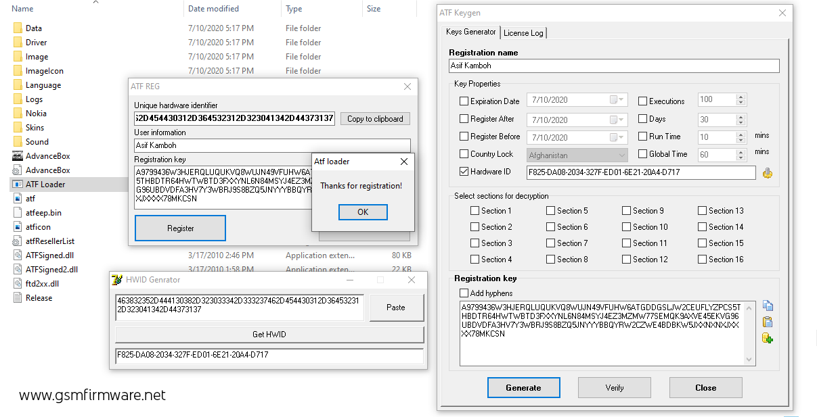Uncheck the Hardware ID checkbox
Viewport: 817px width, 417px height.
[464, 172]
